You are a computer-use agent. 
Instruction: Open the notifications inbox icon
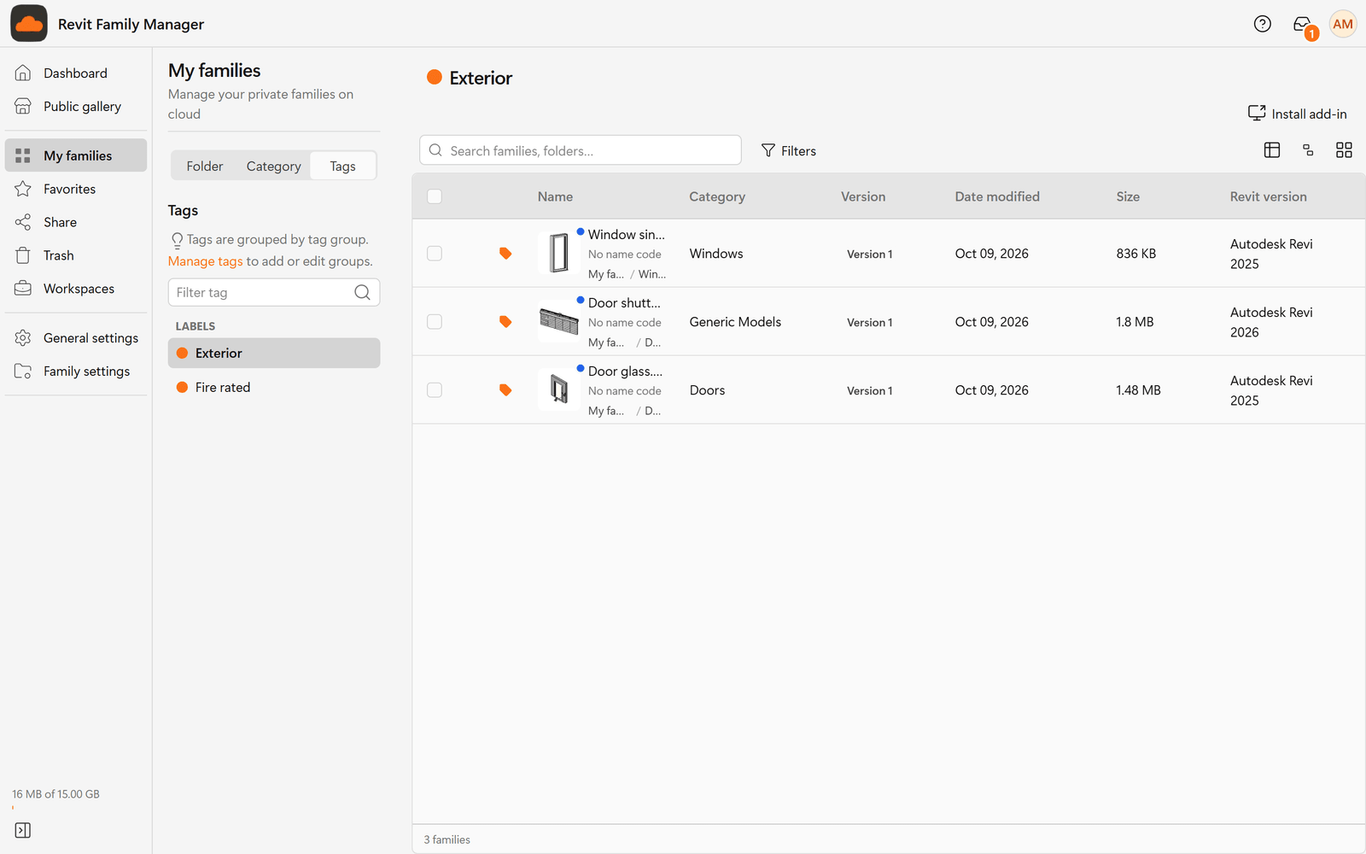point(1303,24)
